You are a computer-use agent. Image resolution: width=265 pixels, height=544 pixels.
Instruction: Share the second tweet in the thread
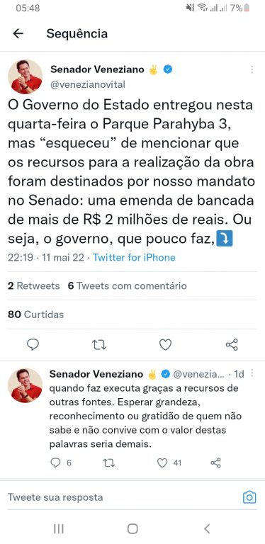coord(215,463)
